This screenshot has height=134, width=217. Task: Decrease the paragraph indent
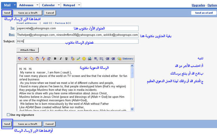point(108,59)
